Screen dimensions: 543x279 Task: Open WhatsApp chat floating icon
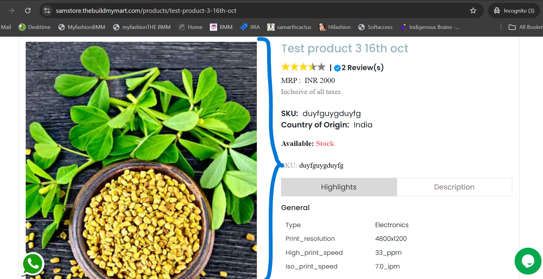point(33,264)
